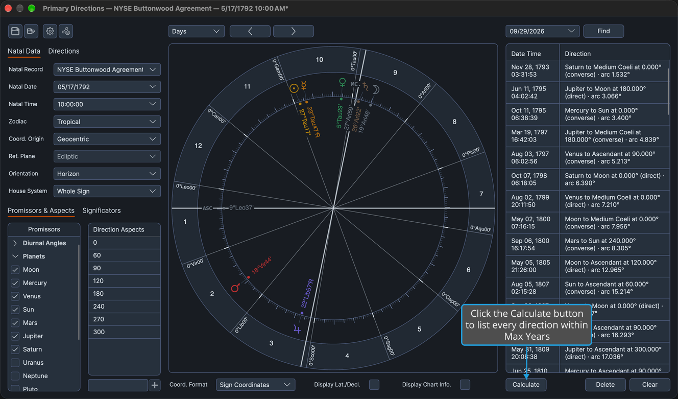Click the Find button
The width and height of the screenshot is (678, 399).
(x=603, y=31)
